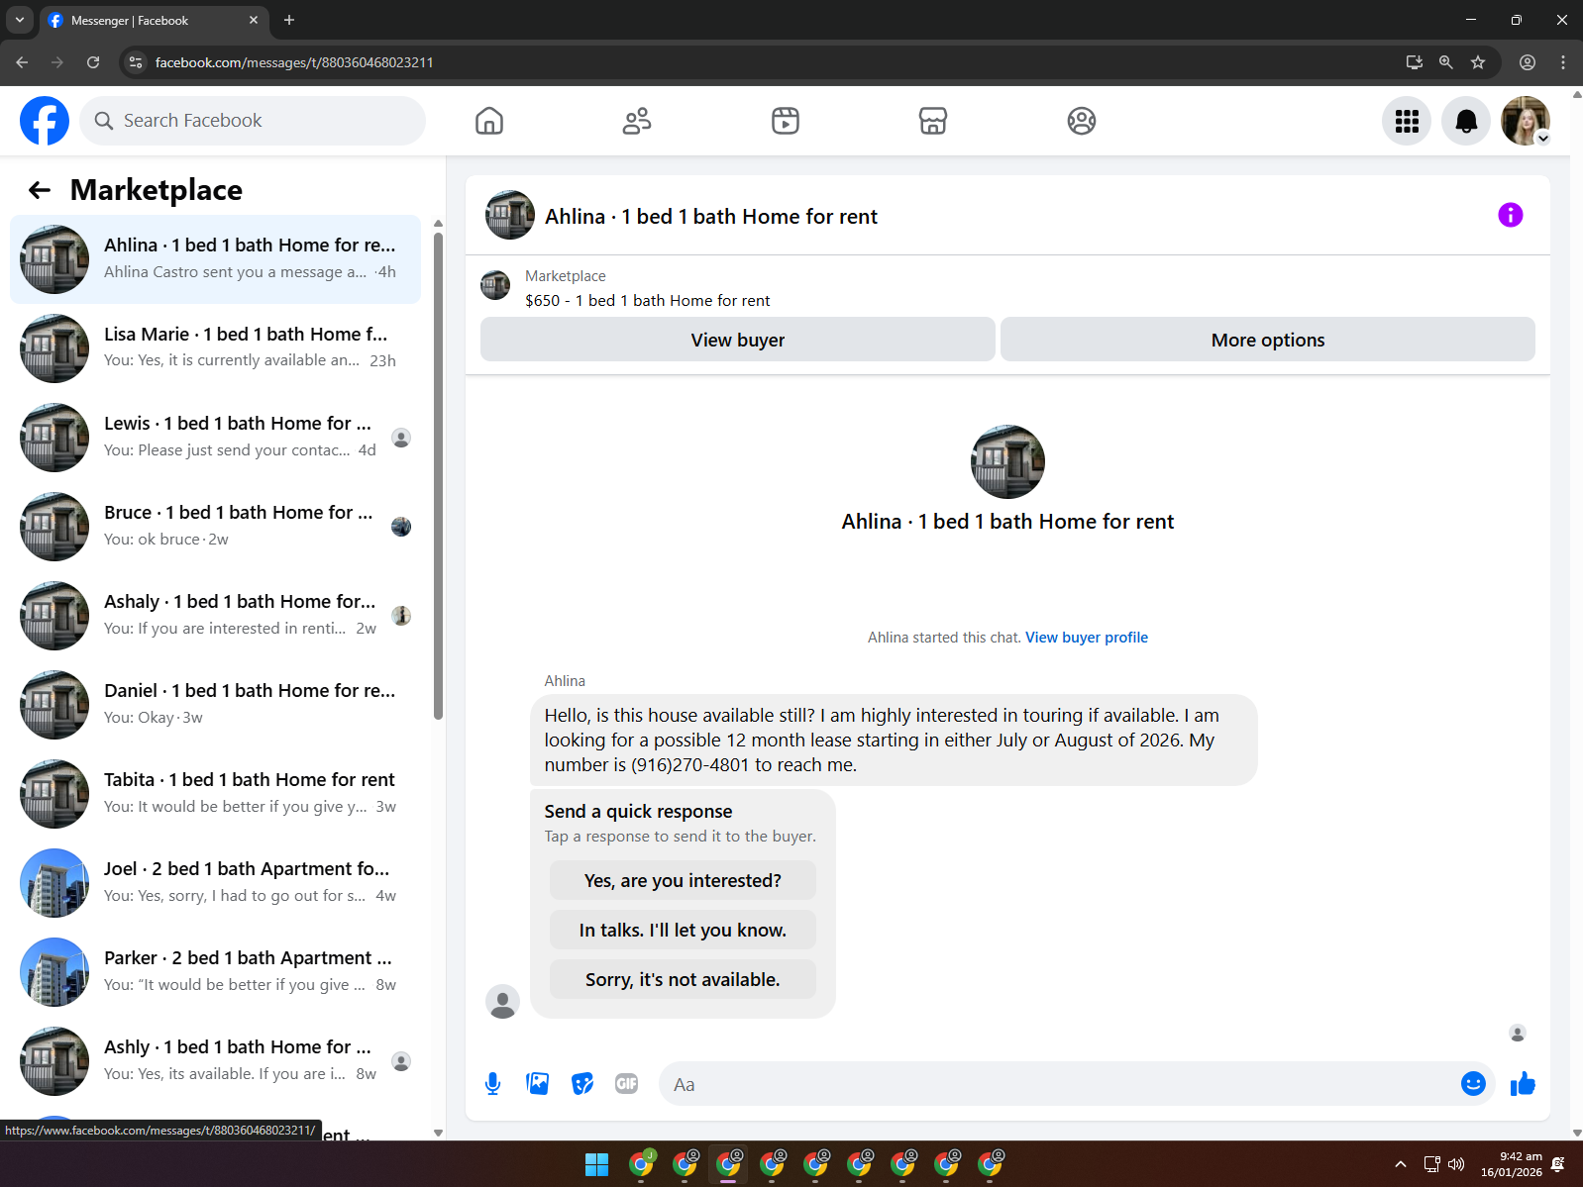Click the conversation list scrollbar
The width and height of the screenshot is (1583, 1187).
click(438, 477)
